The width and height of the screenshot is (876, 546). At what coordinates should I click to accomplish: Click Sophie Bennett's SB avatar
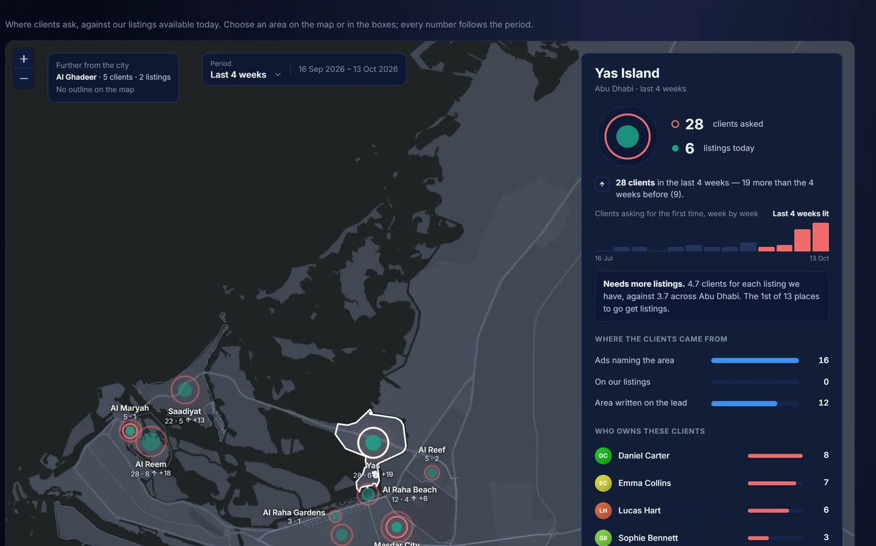[x=603, y=538]
